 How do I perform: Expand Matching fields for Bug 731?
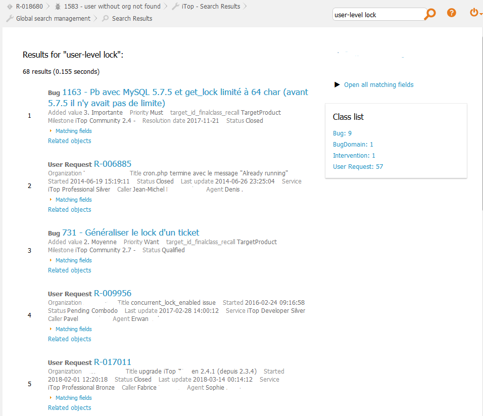74,260
